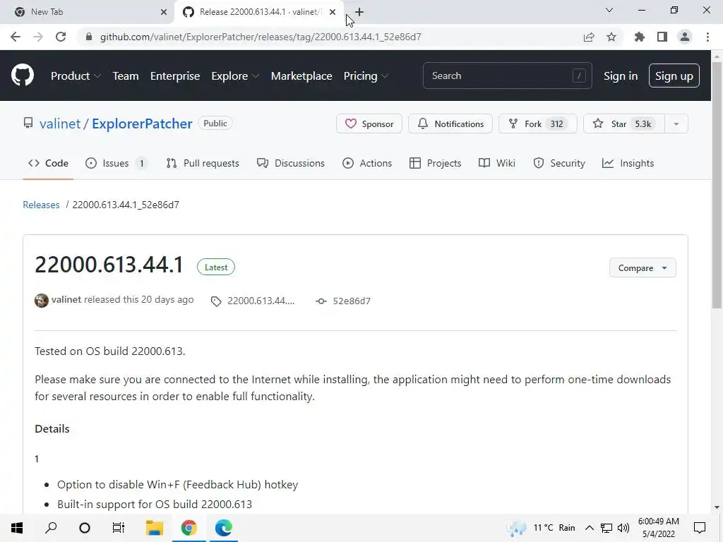Star the ExplorerPatcher repository

pyautogui.click(x=624, y=124)
